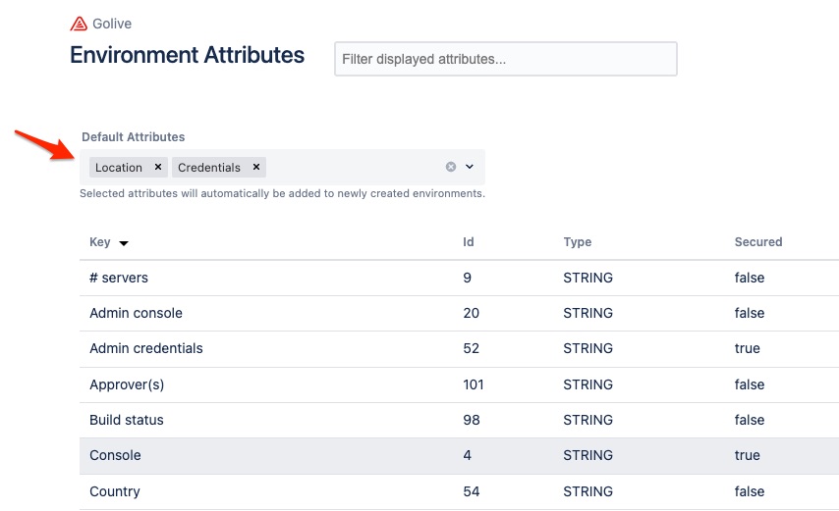Click the Golive logo icon
The image size is (839, 511).
(79, 24)
